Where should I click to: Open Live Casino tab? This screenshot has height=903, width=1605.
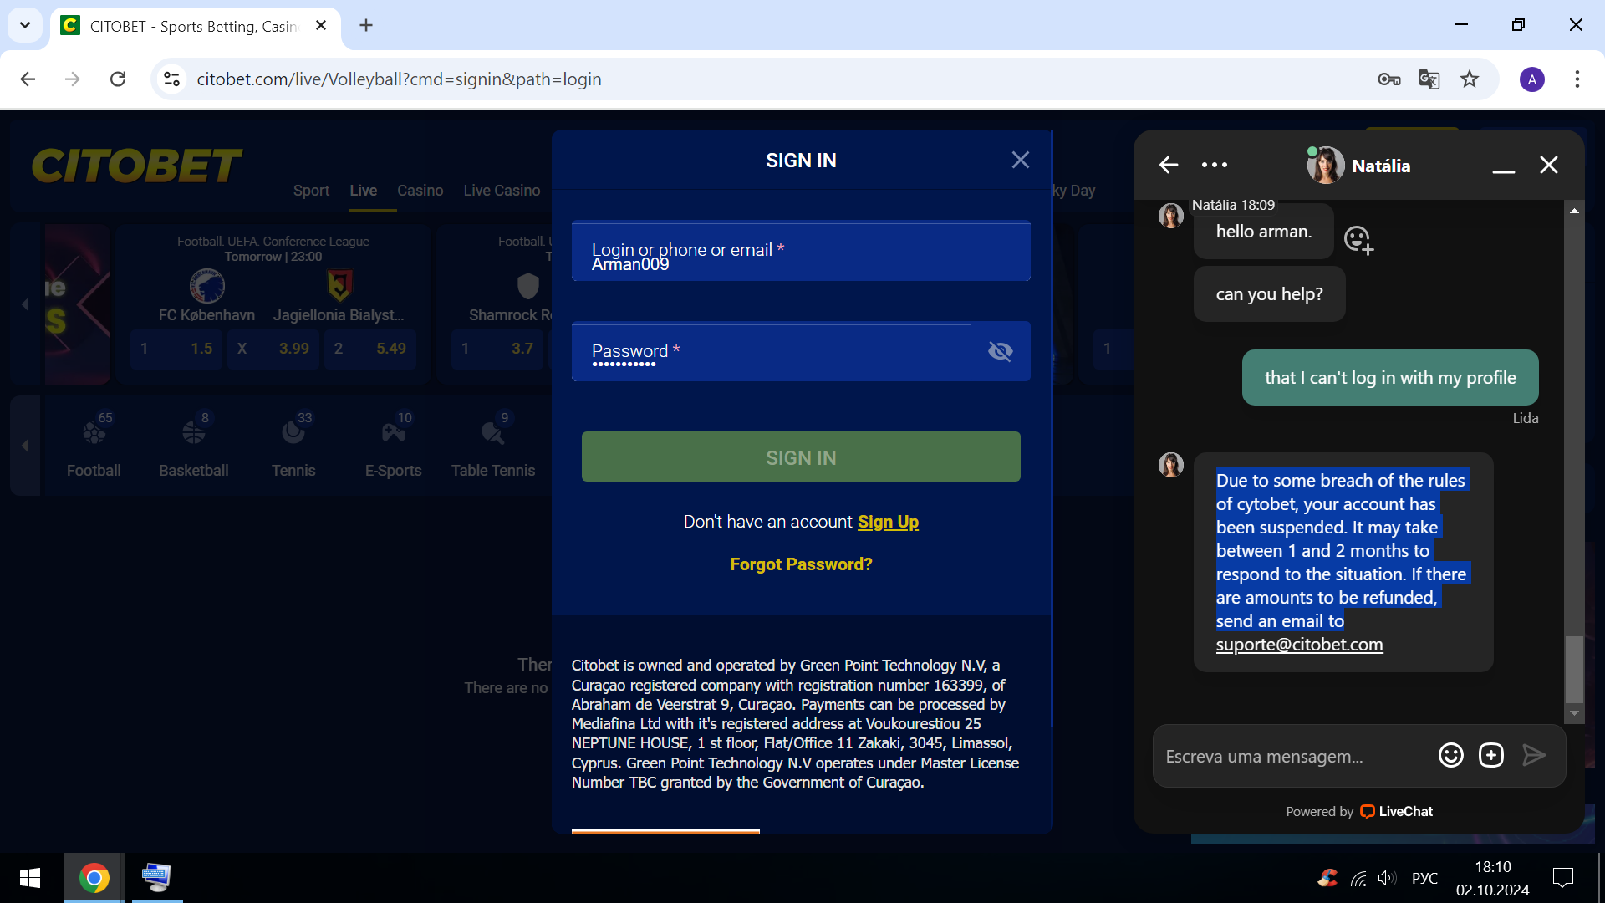point(502,191)
